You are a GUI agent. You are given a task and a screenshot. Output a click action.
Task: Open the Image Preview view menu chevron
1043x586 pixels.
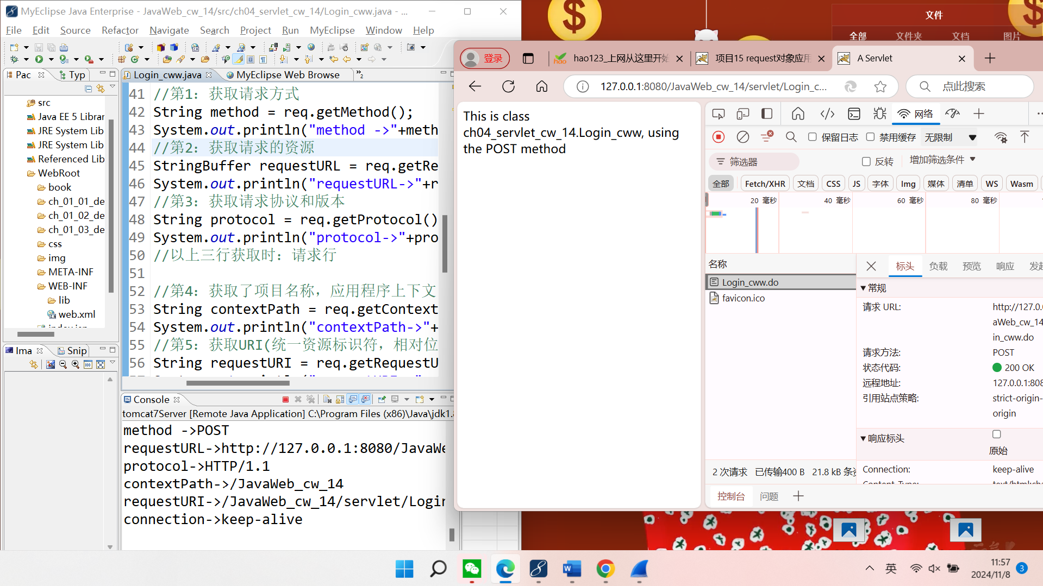113,363
